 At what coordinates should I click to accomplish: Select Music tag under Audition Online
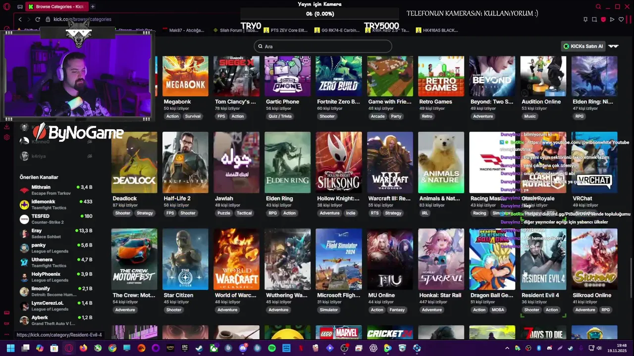pyautogui.click(x=530, y=116)
